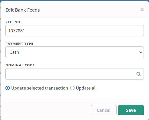Select the Update all radio button

[72, 88]
